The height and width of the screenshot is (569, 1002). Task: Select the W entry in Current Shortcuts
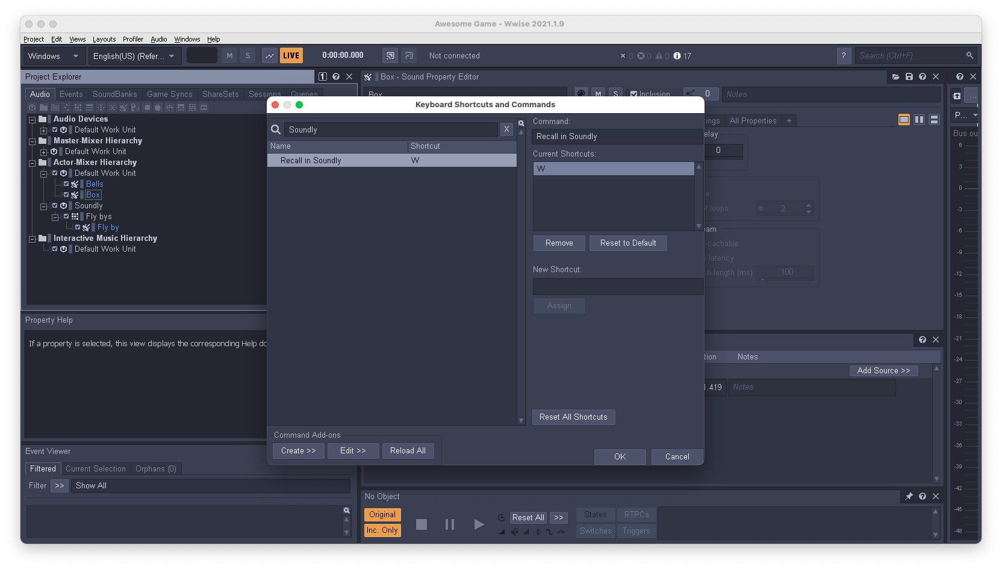click(614, 169)
